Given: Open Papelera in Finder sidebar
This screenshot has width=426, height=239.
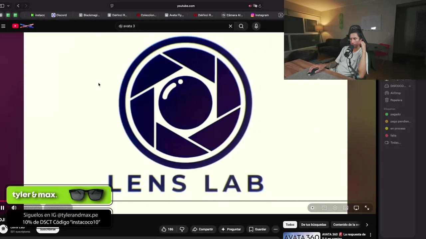Looking at the screenshot, I should pyautogui.click(x=393, y=100).
